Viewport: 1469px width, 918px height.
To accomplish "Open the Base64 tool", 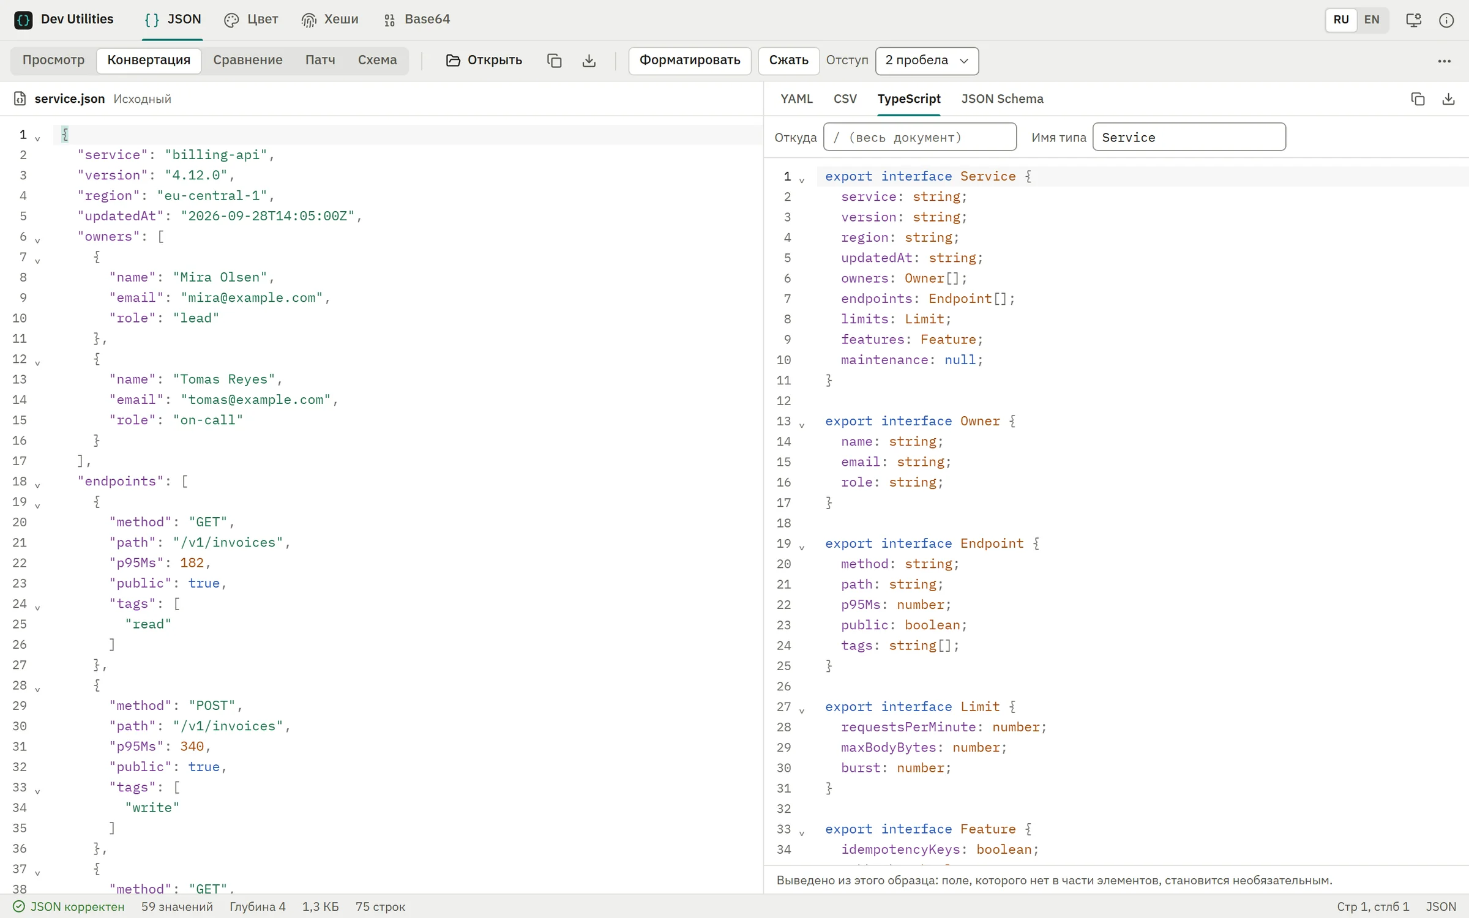I will [x=417, y=20].
